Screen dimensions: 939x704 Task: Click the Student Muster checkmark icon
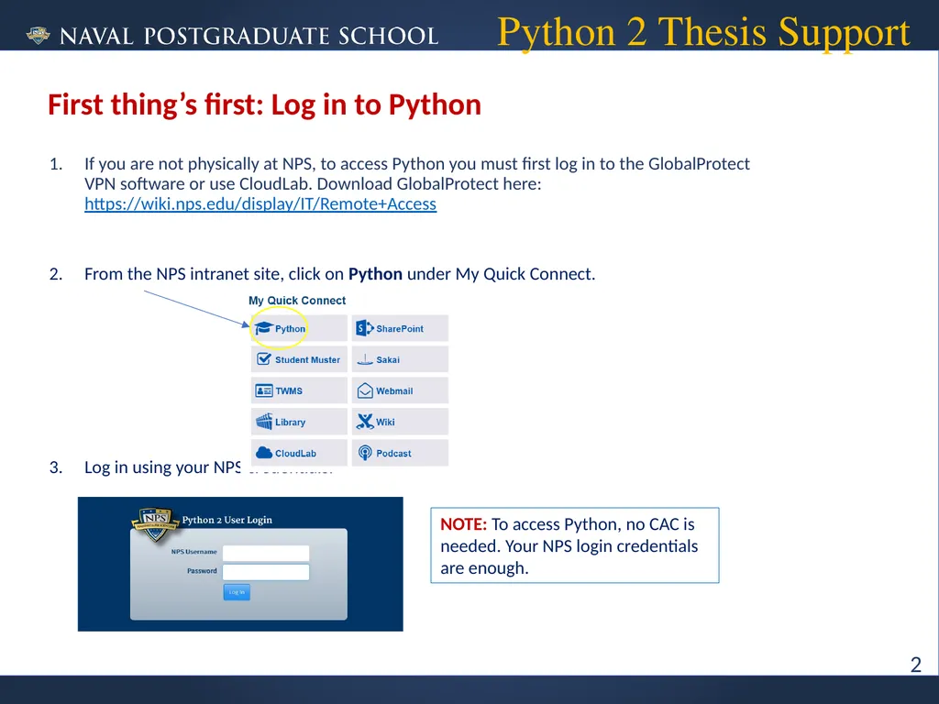[263, 359]
